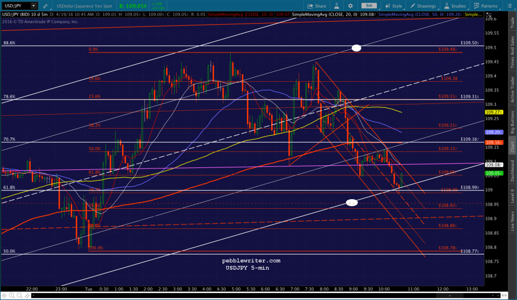Click the 88.6% Fibonacci label on left
Screen dimensions: 517x300
point(9,43)
